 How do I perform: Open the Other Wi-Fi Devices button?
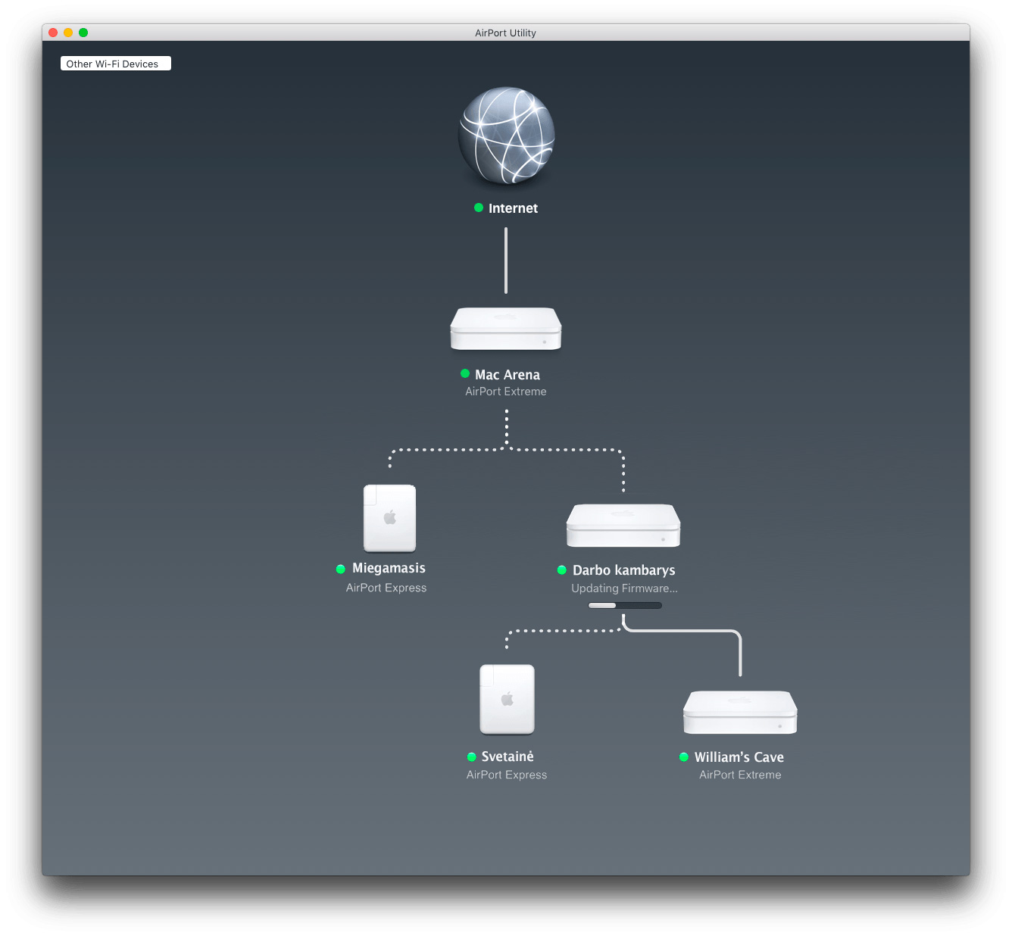(x=115, y=64)
